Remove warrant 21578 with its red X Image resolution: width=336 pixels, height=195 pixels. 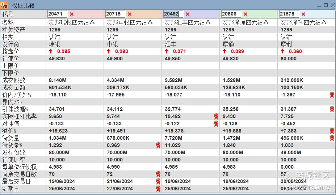(303, 14)
